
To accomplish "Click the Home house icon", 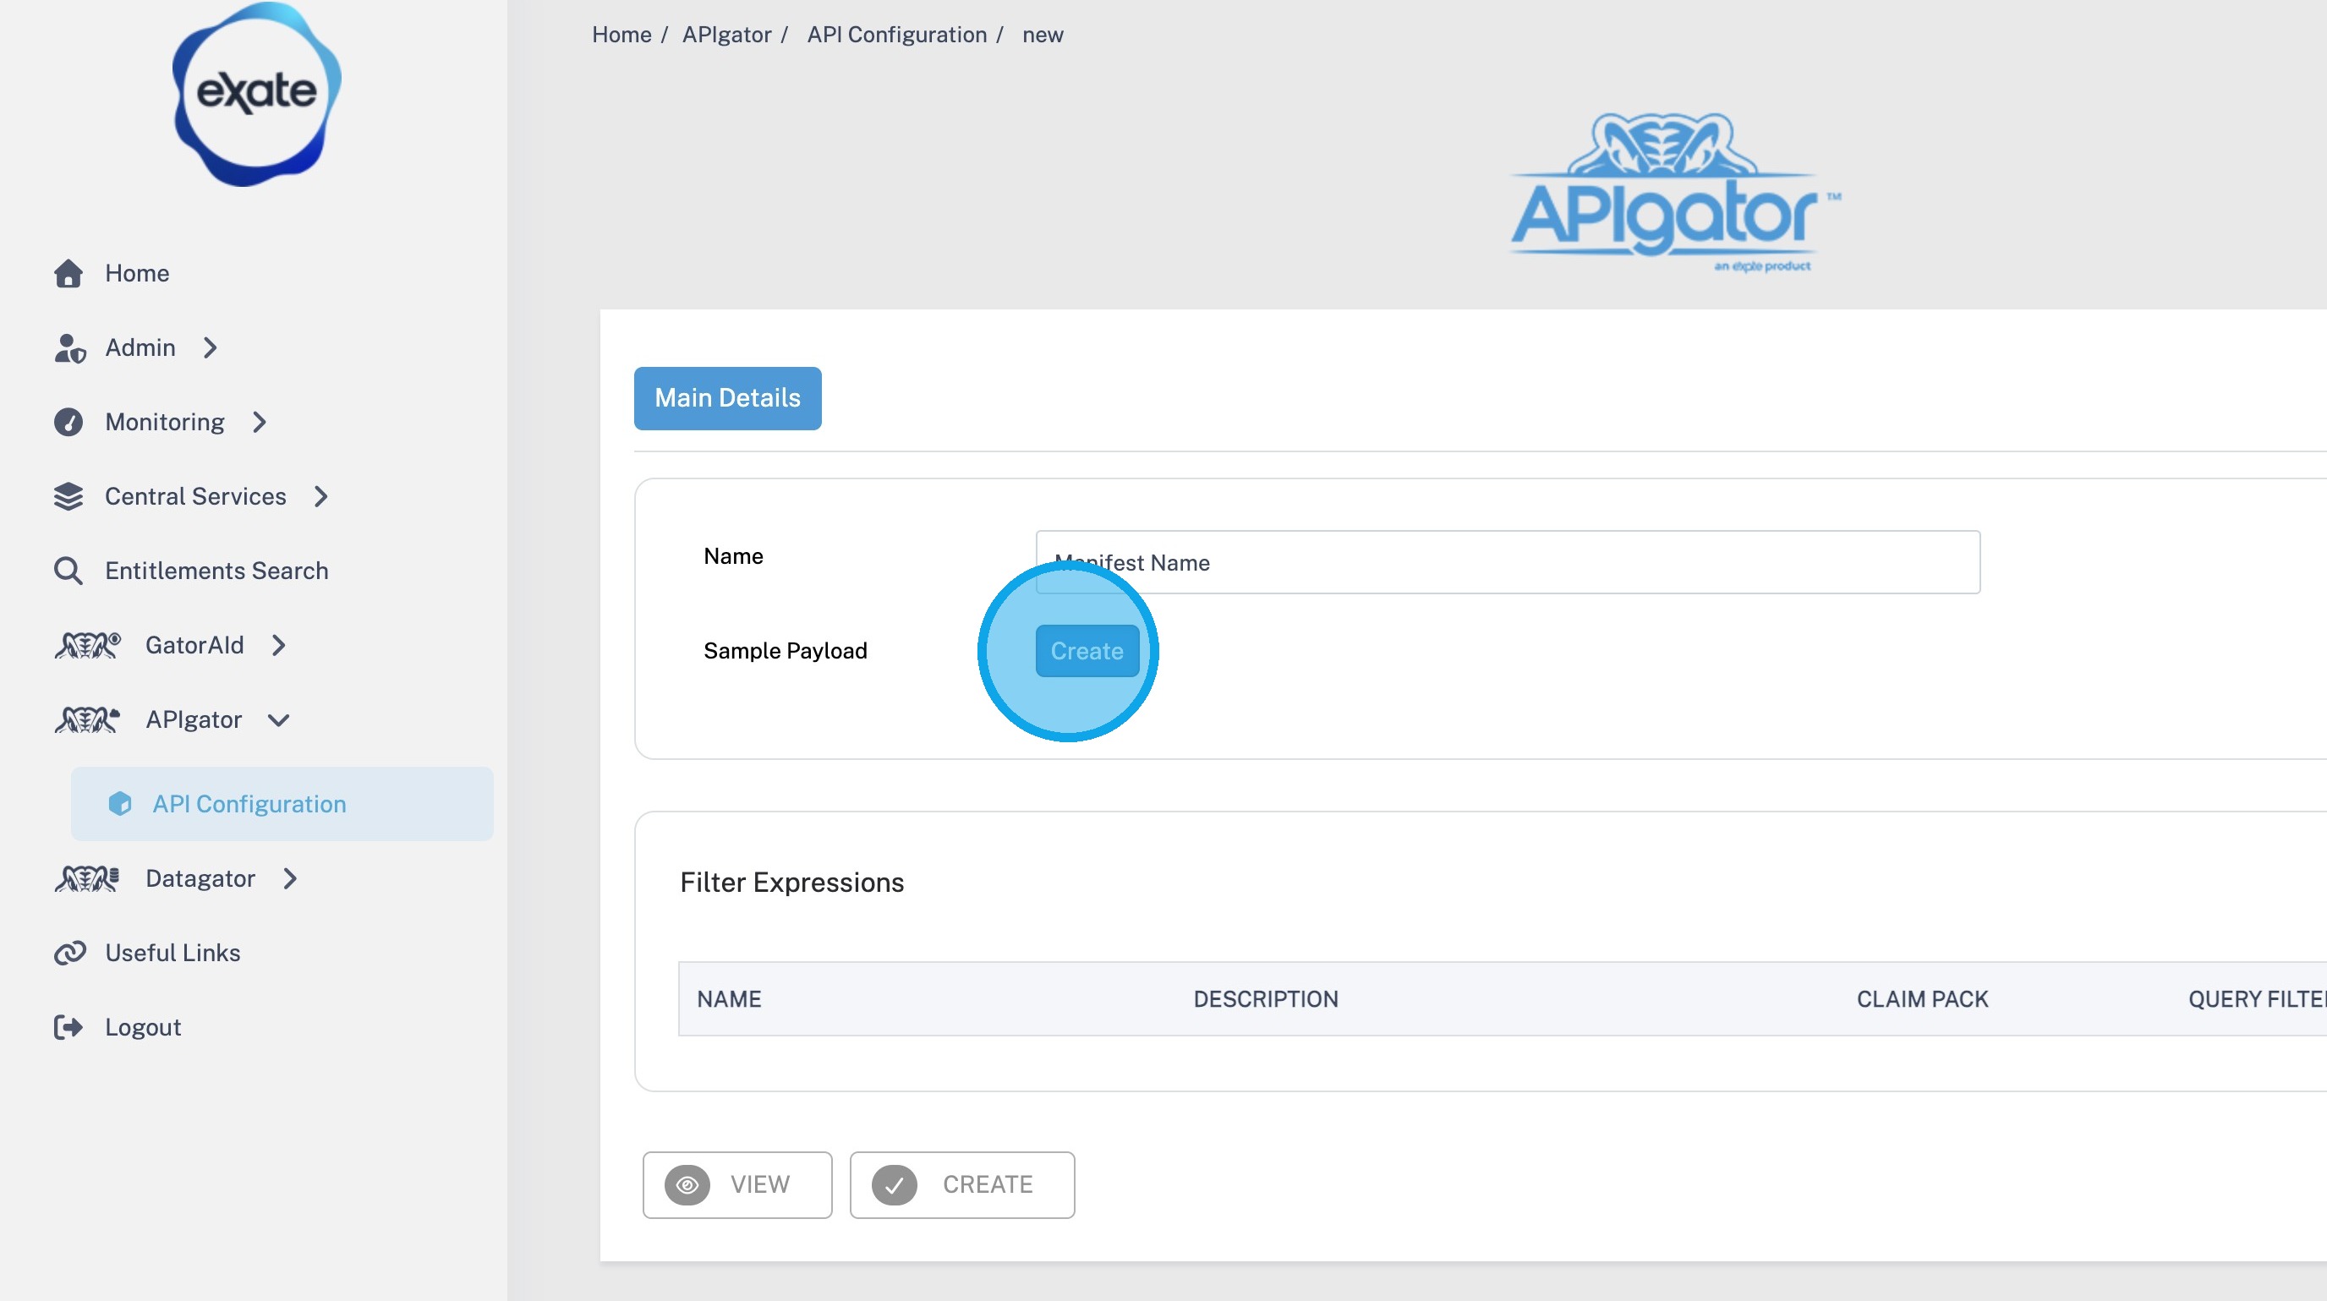I will click(68, 273).
